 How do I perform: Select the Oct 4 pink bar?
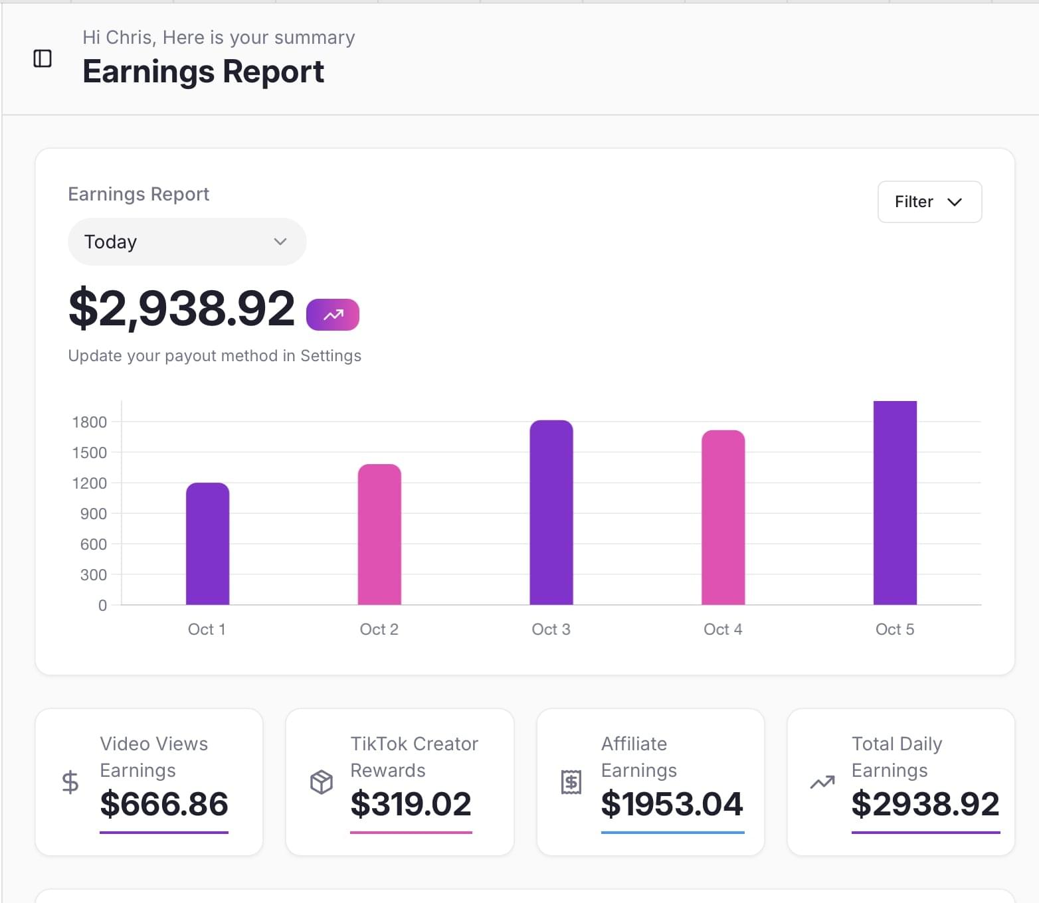click(x=723, y=518)
